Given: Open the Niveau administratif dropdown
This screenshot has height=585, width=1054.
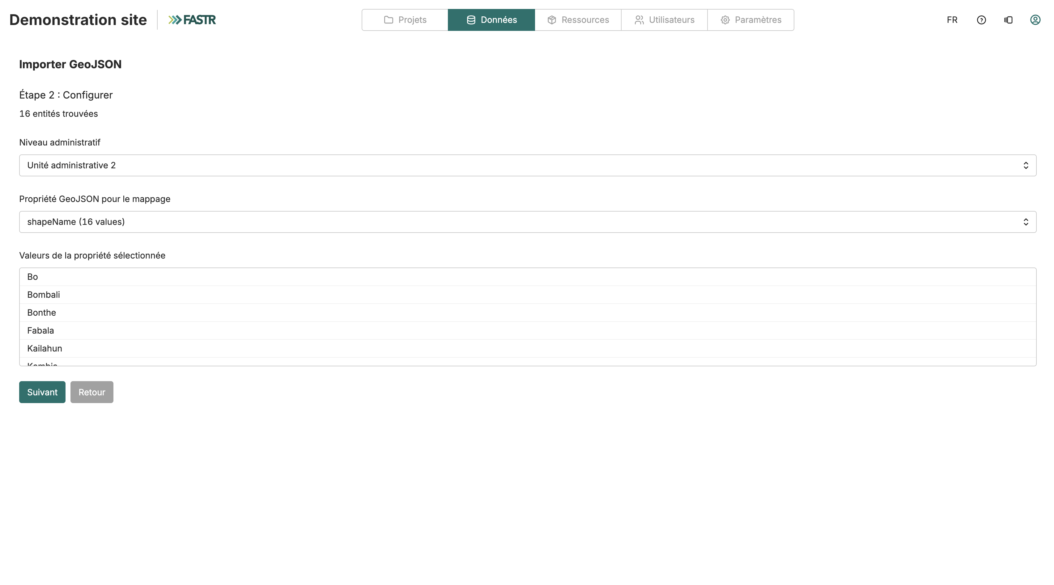Looking at the screenshot, I should point(527,166).
